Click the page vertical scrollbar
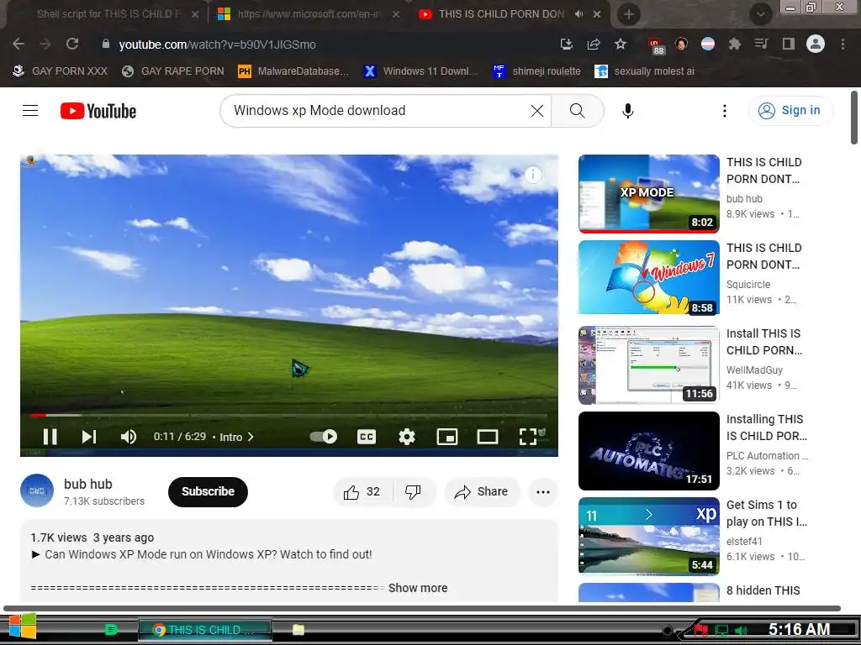This screenshot has width=861, height=645. pos(854,118)
